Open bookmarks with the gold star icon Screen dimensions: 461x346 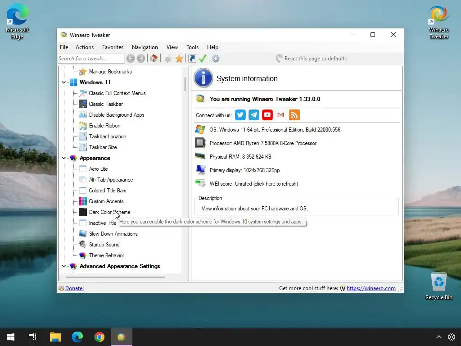tap(179, 59)
